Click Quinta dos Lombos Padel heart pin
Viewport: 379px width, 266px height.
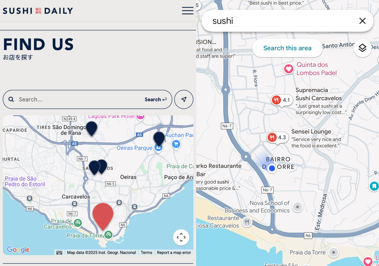coord(289,69)
